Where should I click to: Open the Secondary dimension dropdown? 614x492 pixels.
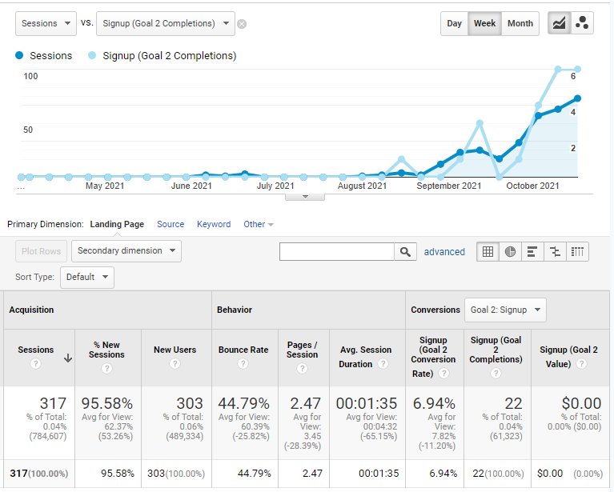pos(126,251)
